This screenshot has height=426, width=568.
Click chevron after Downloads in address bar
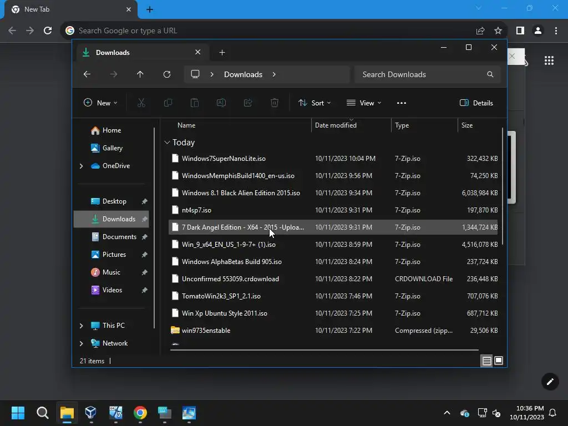274,74
